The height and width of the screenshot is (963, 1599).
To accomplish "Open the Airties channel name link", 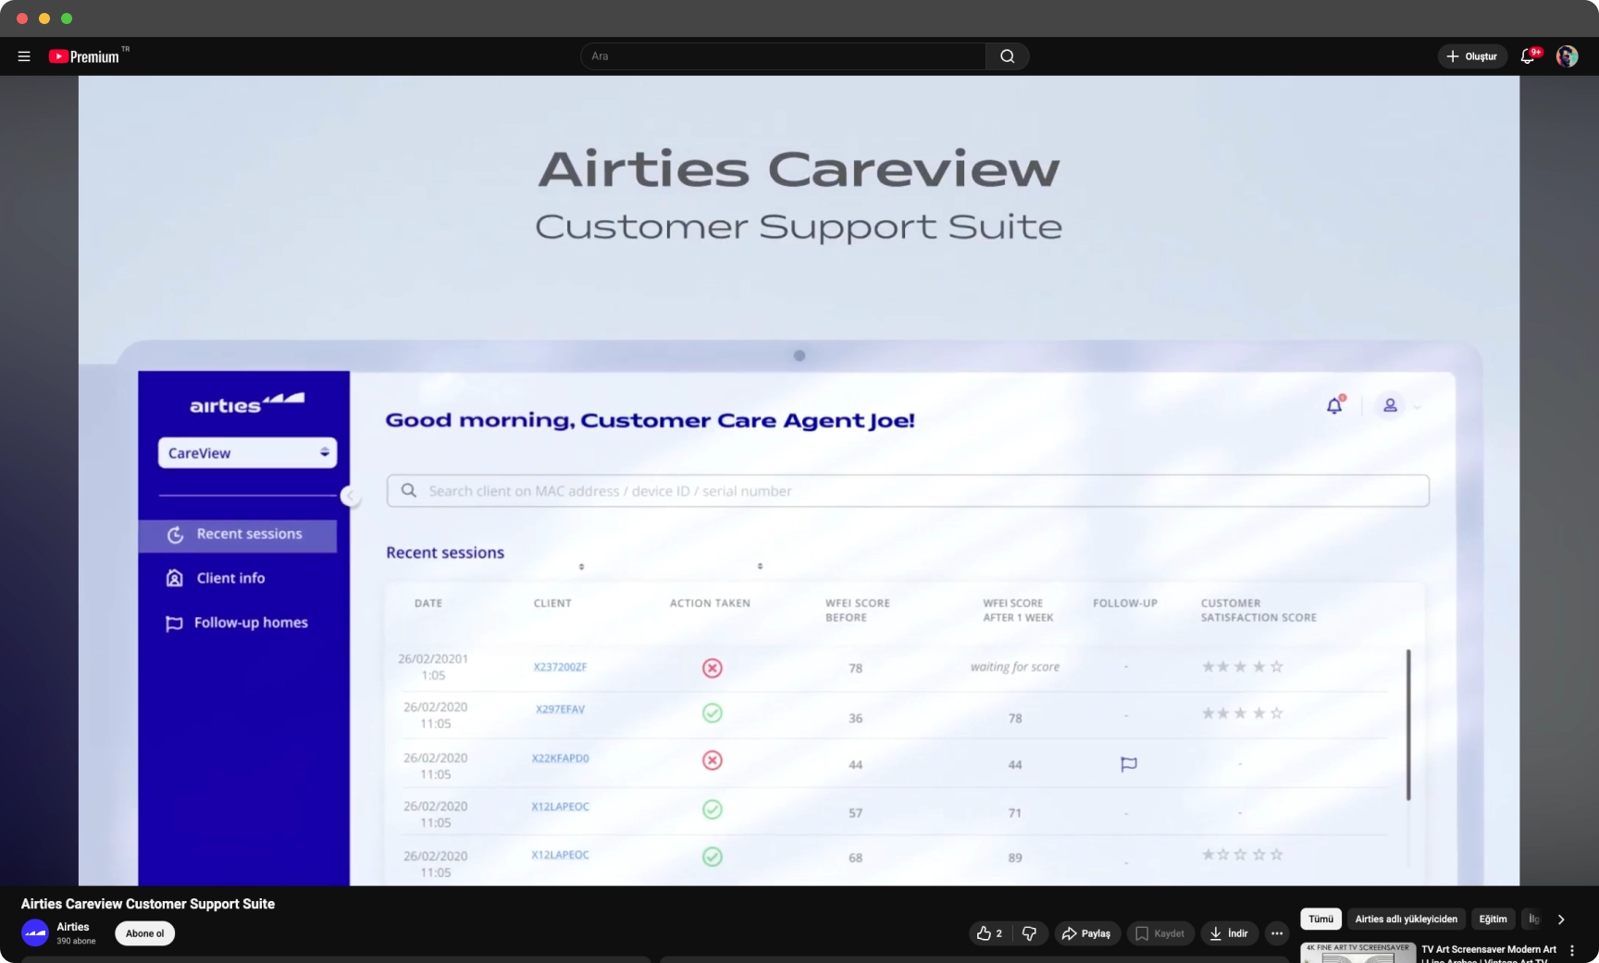I will (x=73, y=927).
